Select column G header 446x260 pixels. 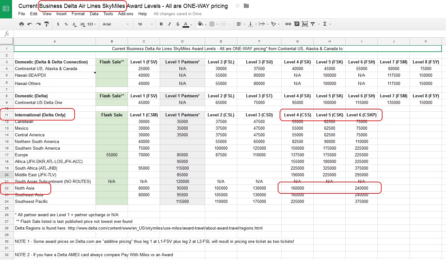tap(297, 41)
